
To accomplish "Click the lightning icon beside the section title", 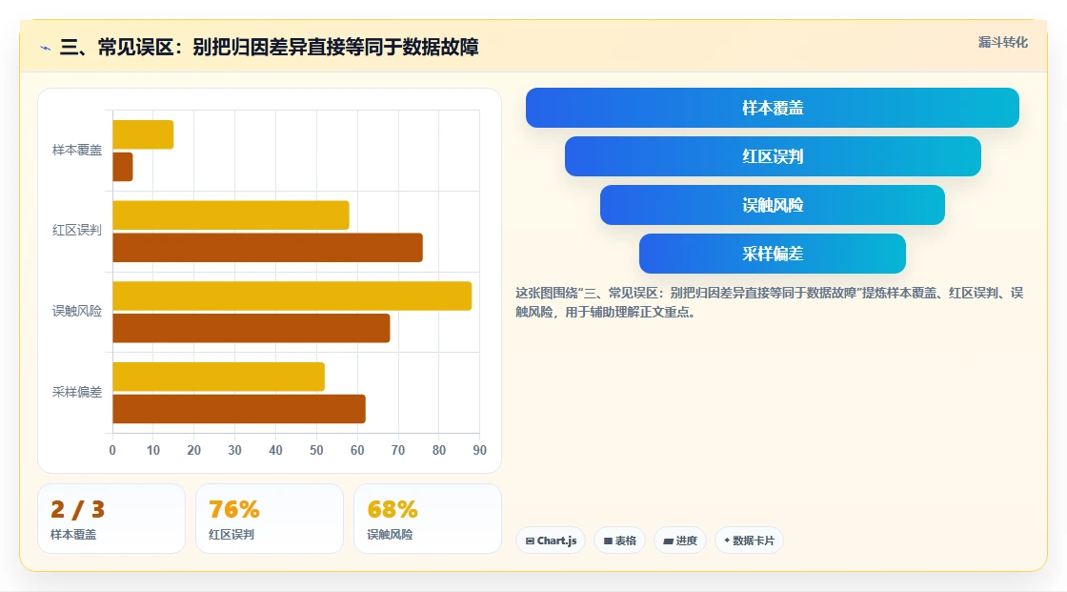I will [x=46, y=48].
